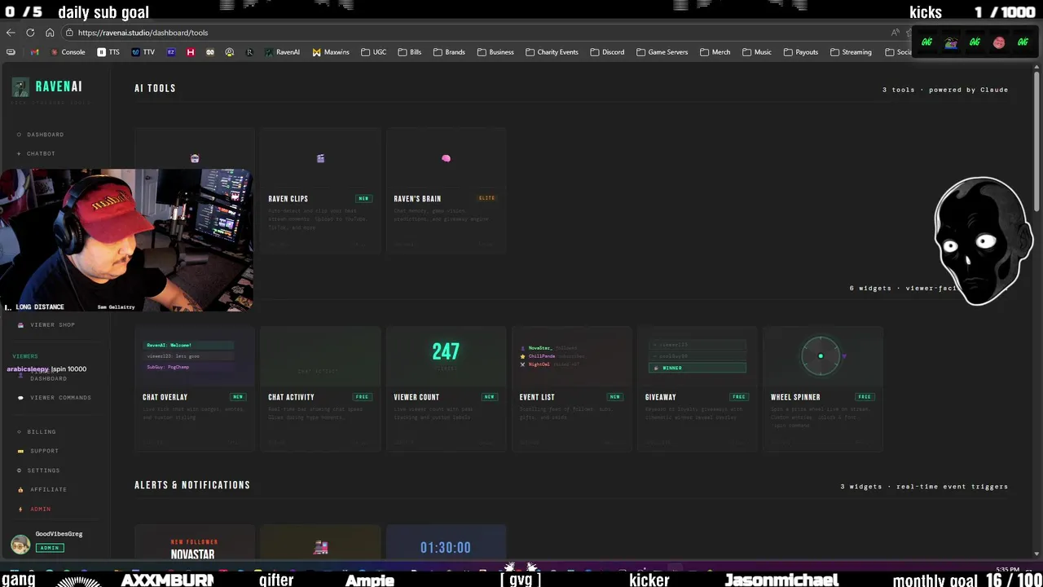Open the RavenAI bookmark
Image resolution: width=1043 pixels, height=587 pixels.
pyautogui.click(x=282, y=52)
